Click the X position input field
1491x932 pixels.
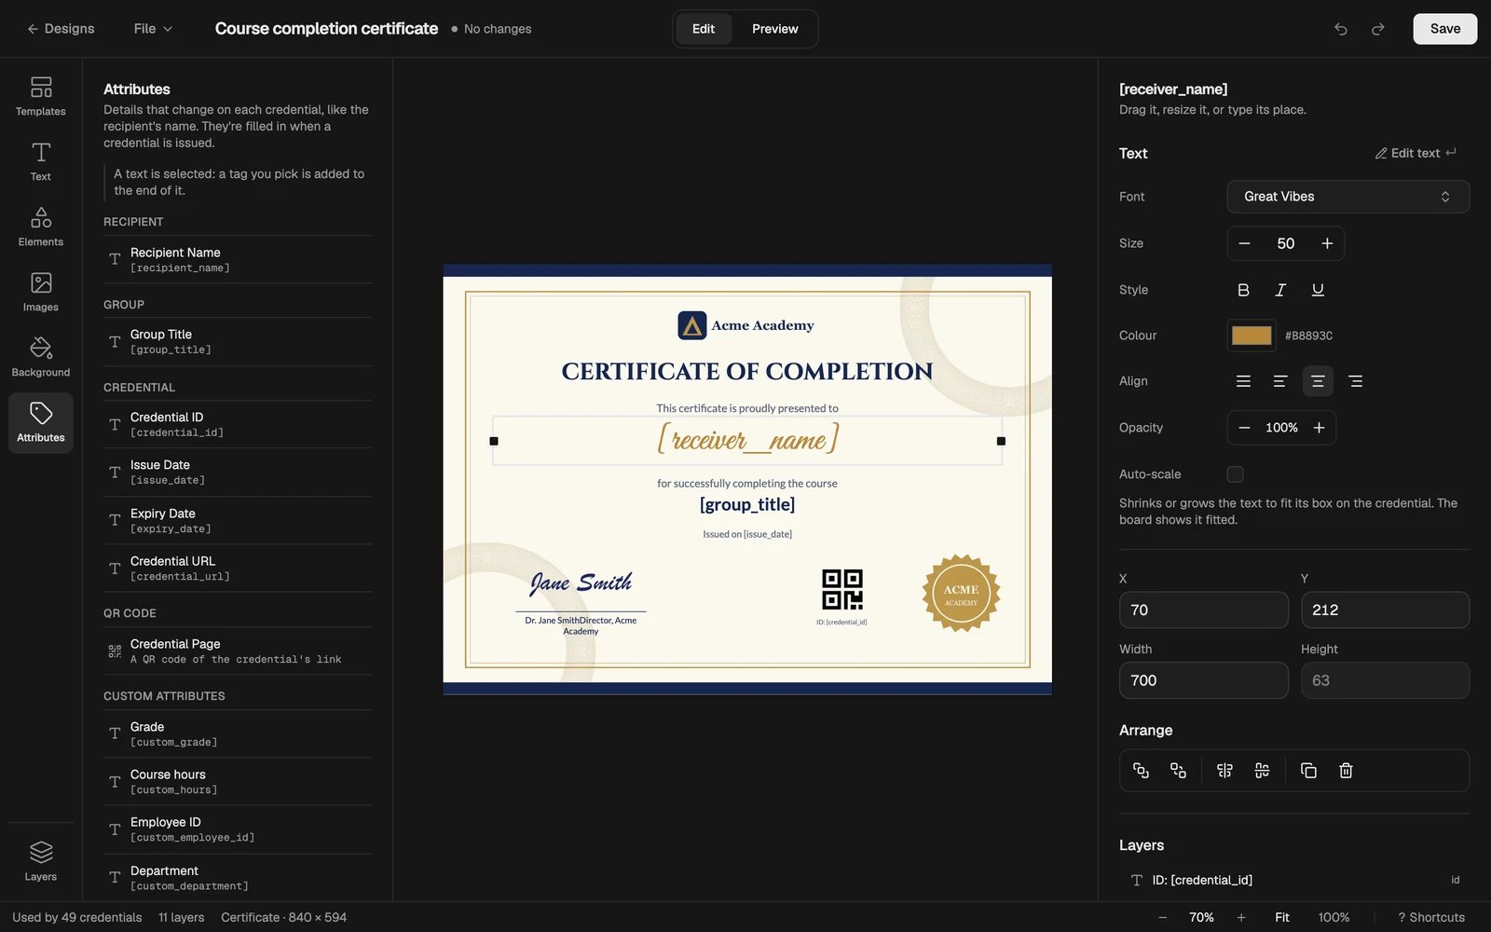point(1204,610)
